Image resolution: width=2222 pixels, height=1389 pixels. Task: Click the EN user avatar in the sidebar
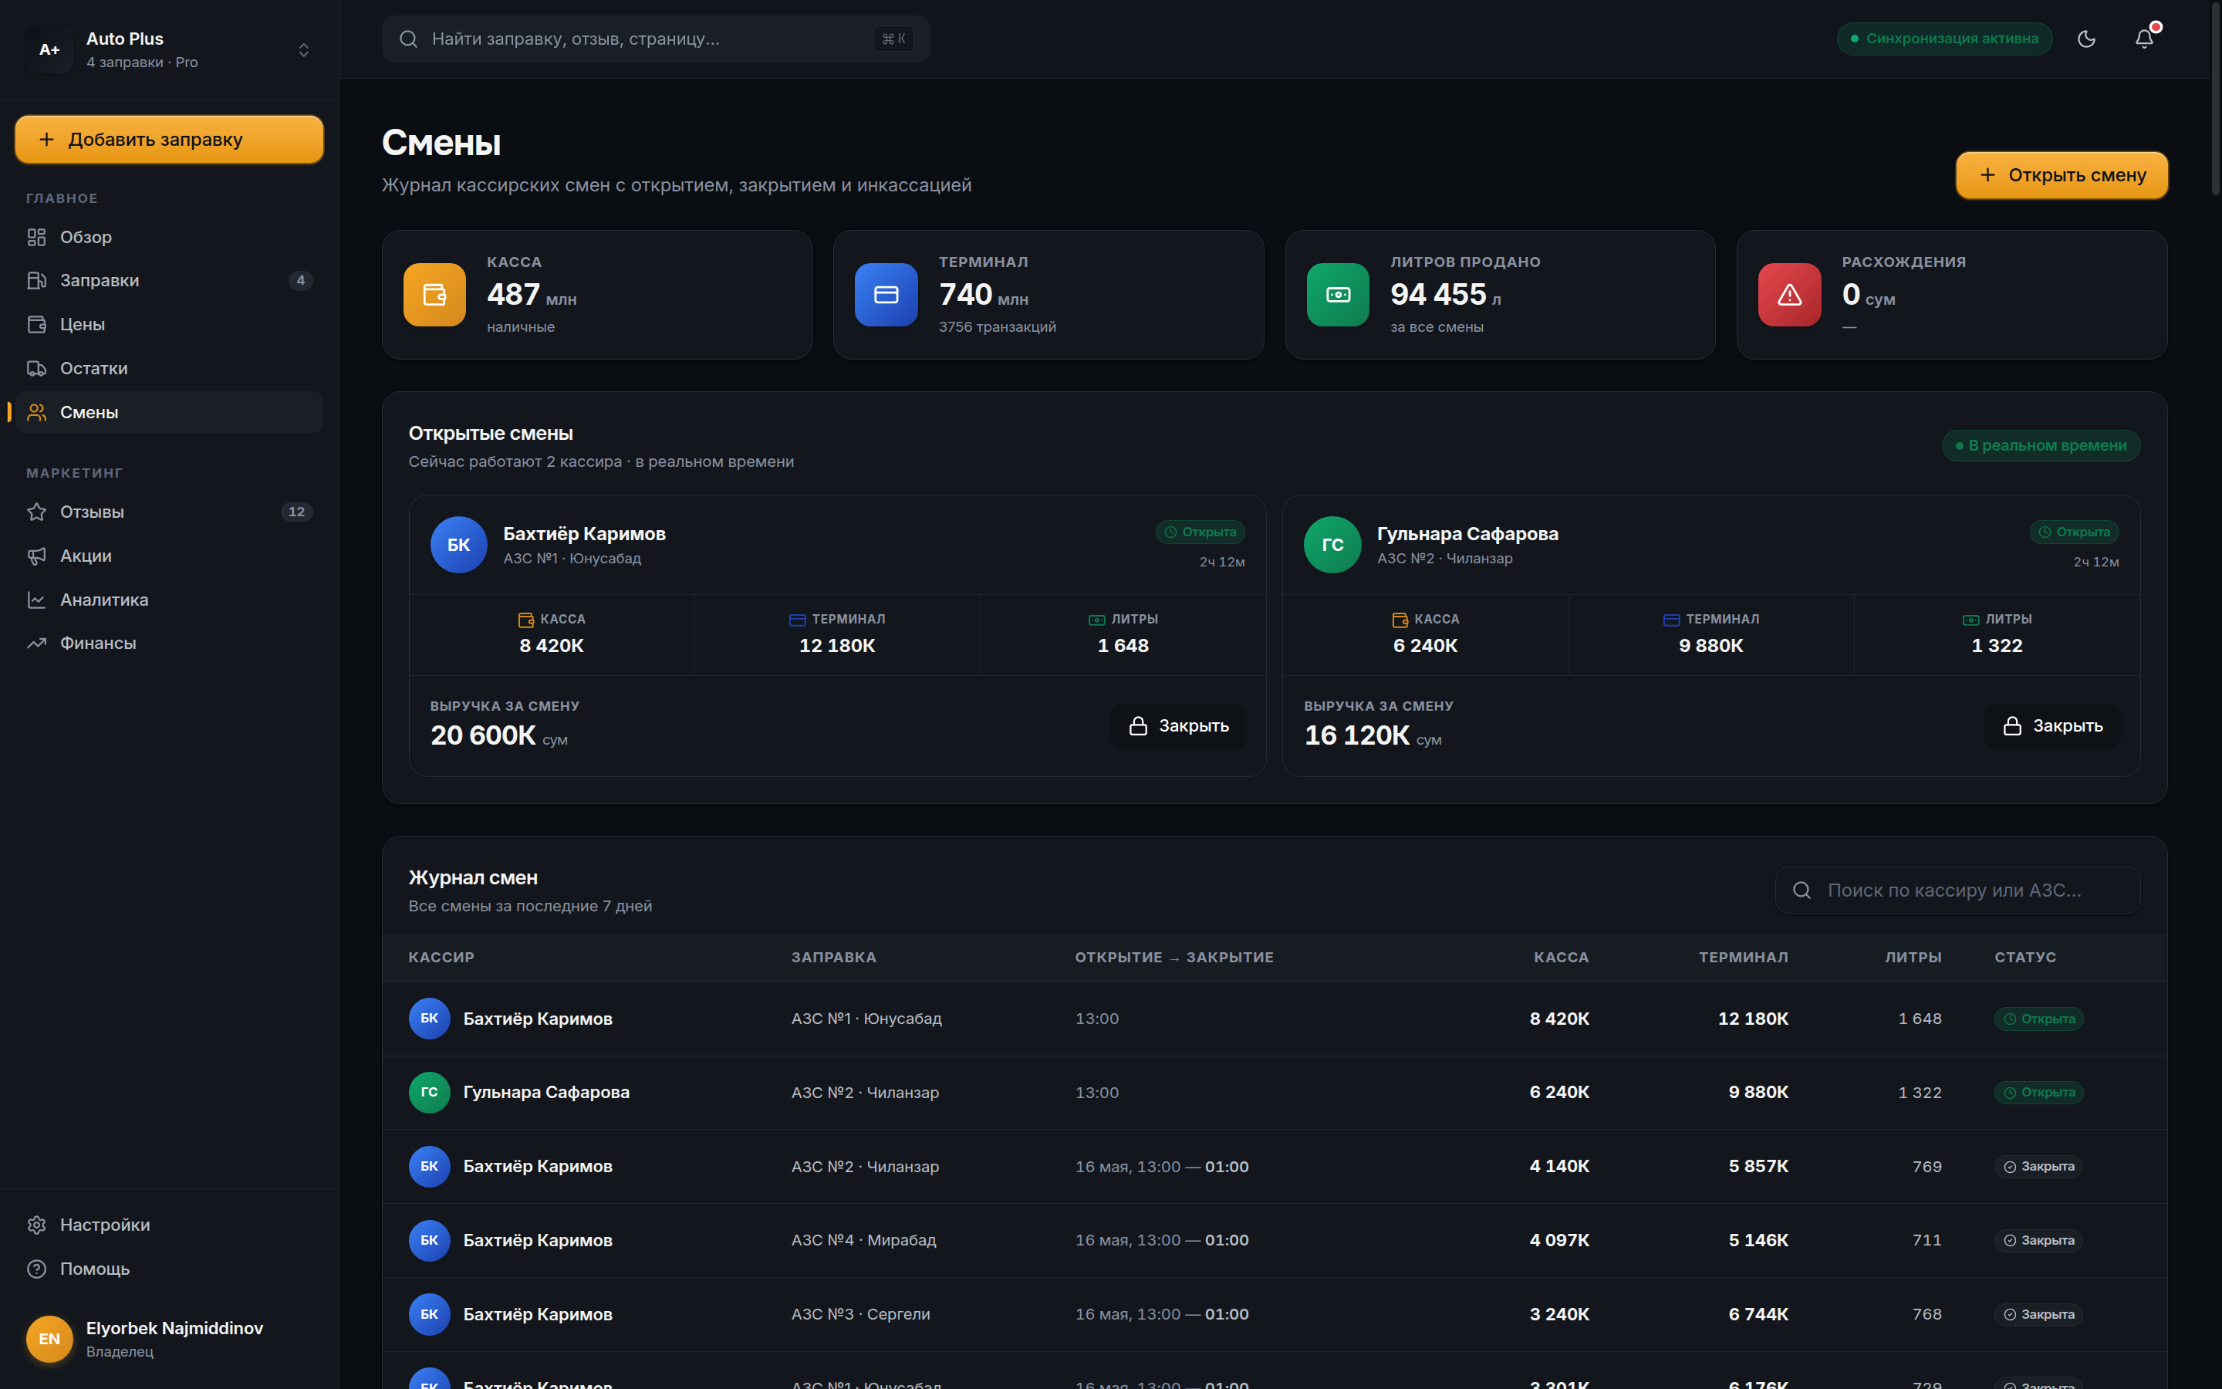coord(49,1339)
